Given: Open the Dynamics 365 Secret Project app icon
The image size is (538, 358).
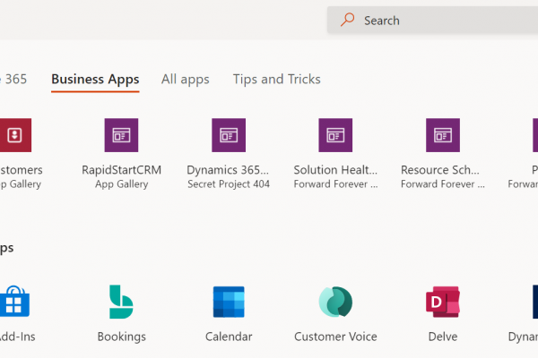Looking at the screenshot, I should tap(229, 135).
